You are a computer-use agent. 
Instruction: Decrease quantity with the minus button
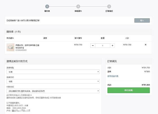pos(93,46)
